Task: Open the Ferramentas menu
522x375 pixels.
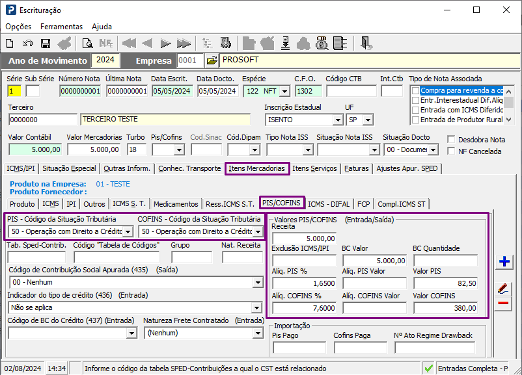Action: click(x=61, y=27)
